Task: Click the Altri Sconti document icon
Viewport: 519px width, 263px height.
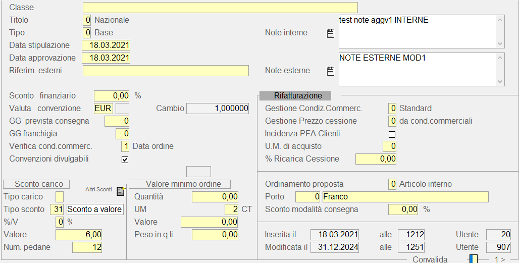Action: click(x=120, y=191)
